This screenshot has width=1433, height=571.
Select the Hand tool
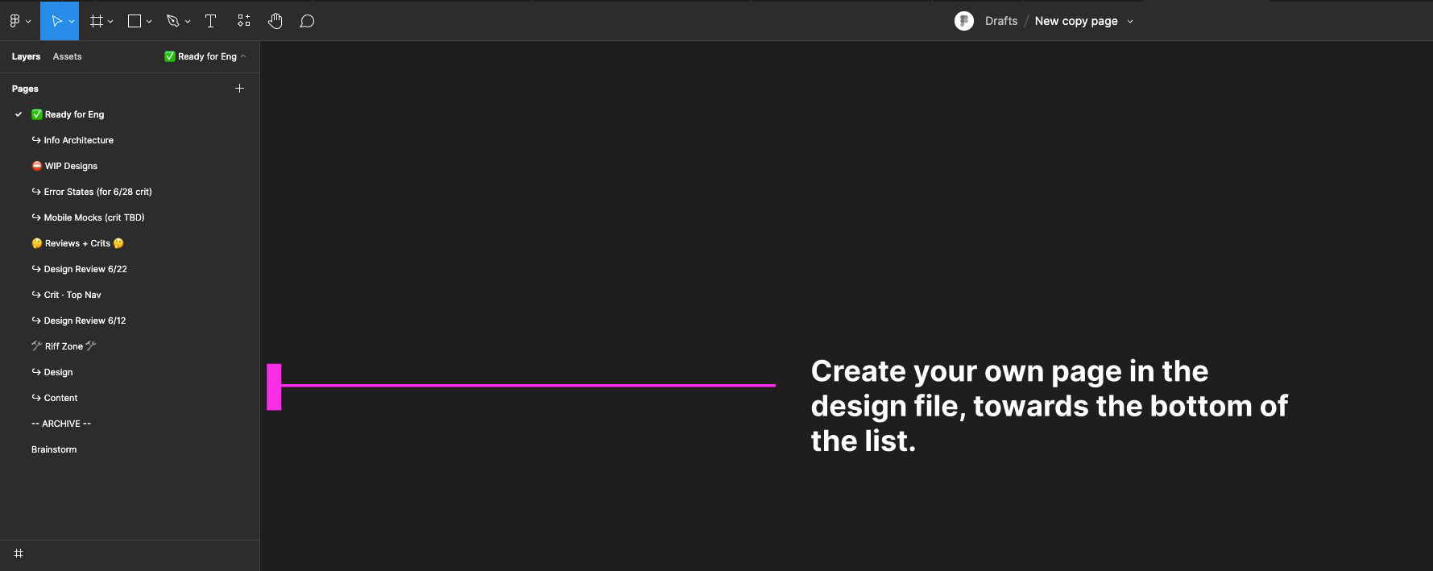coord(275,20)
